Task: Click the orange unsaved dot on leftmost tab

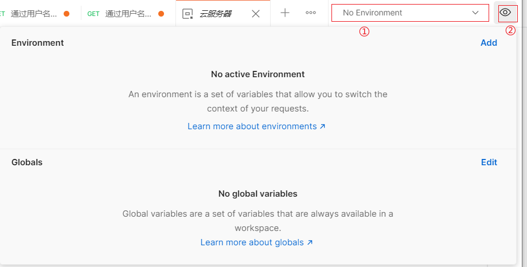Action: (67, 14)
